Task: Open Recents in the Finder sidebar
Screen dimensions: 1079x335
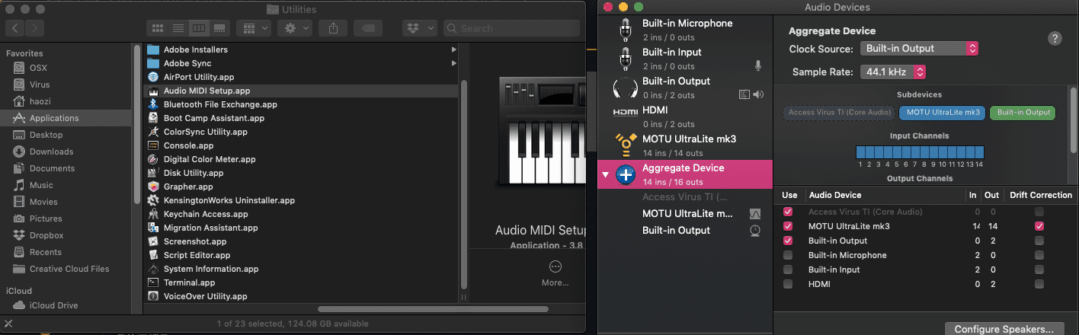Action: [x=66, y=252]
